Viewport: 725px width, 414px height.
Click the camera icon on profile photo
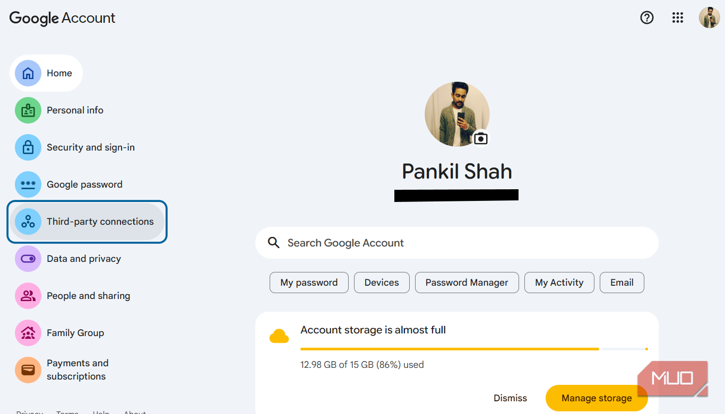[x=481, y=138]
